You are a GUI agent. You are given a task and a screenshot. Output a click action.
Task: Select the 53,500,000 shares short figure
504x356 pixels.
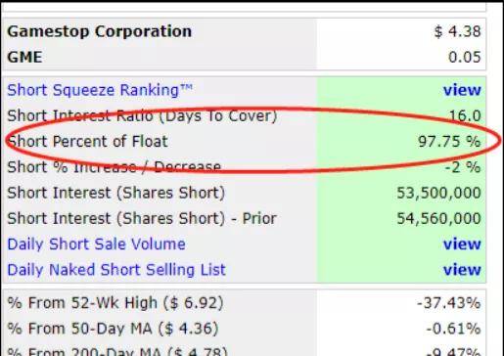click(438, 193)
